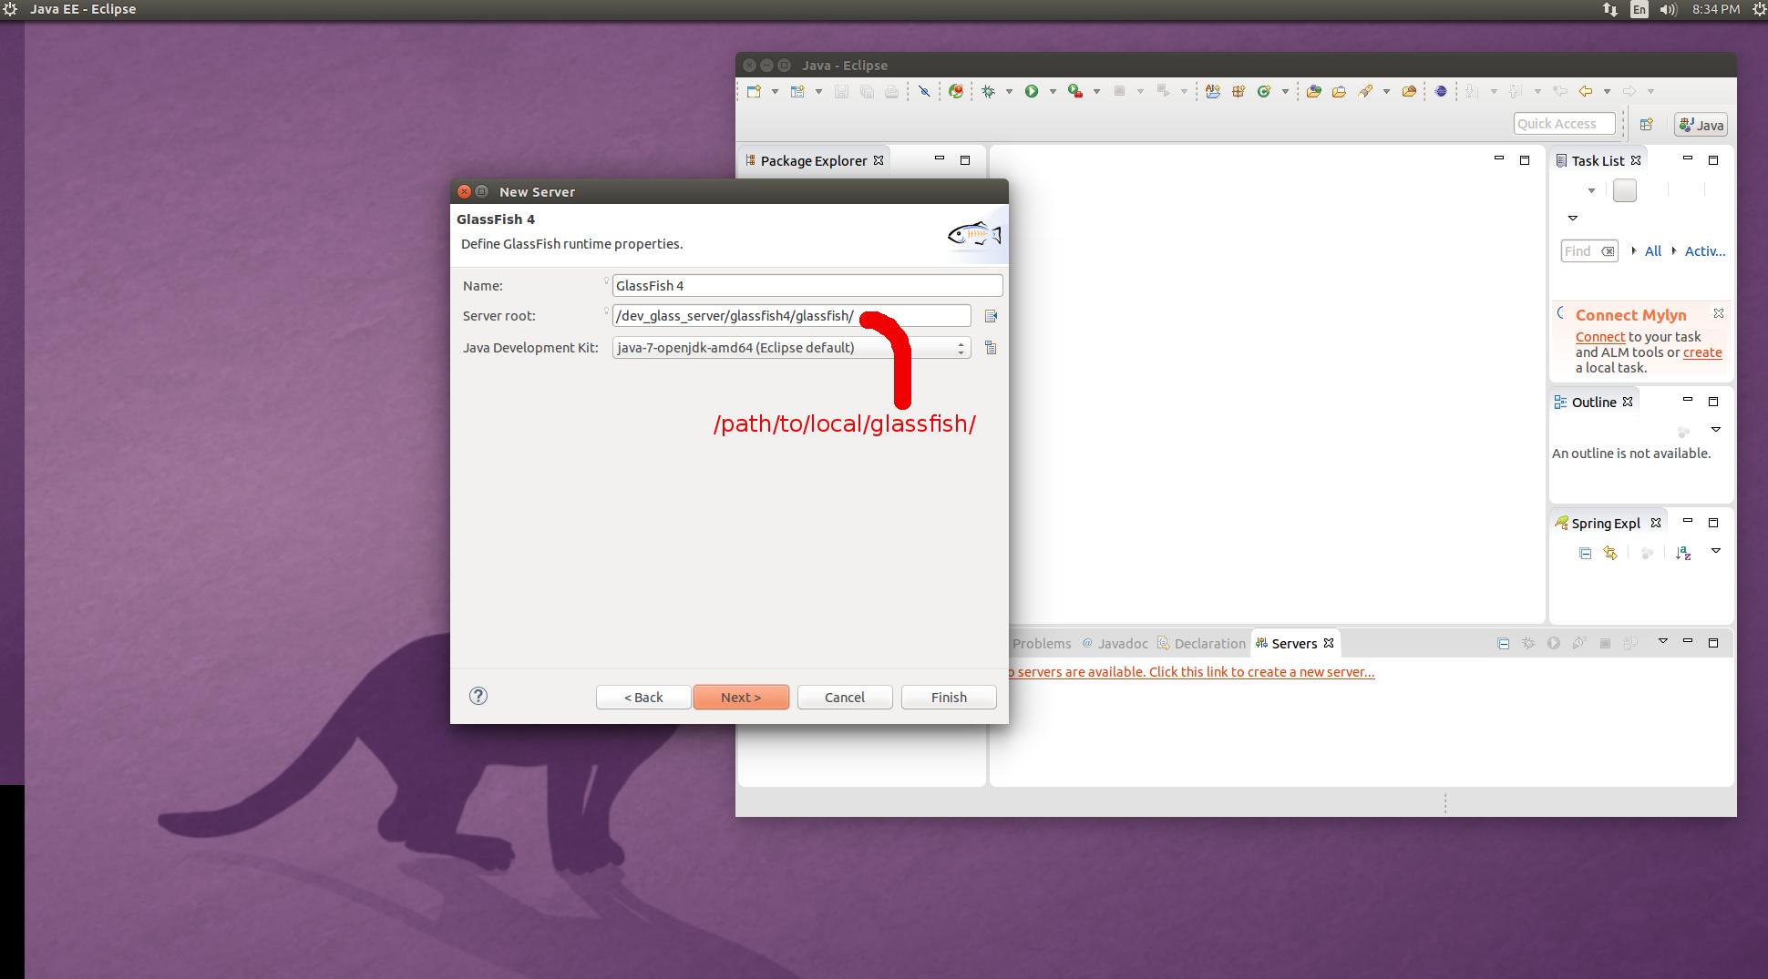Click the JDK configuration icon beside the kit dropdown

[991, 348]
